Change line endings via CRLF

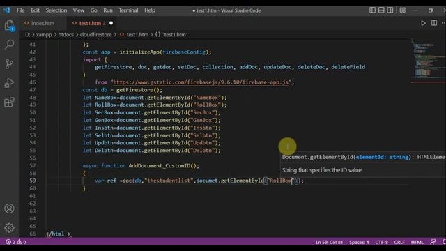pos(399,242)
